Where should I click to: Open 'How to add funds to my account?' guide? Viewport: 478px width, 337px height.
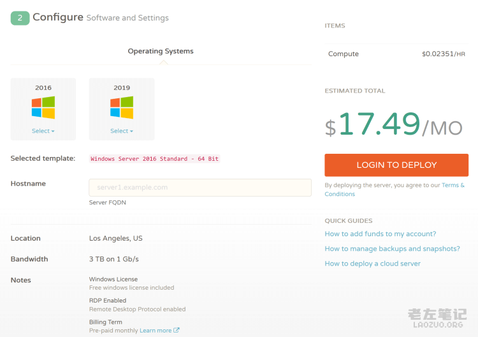coord(380,234)
